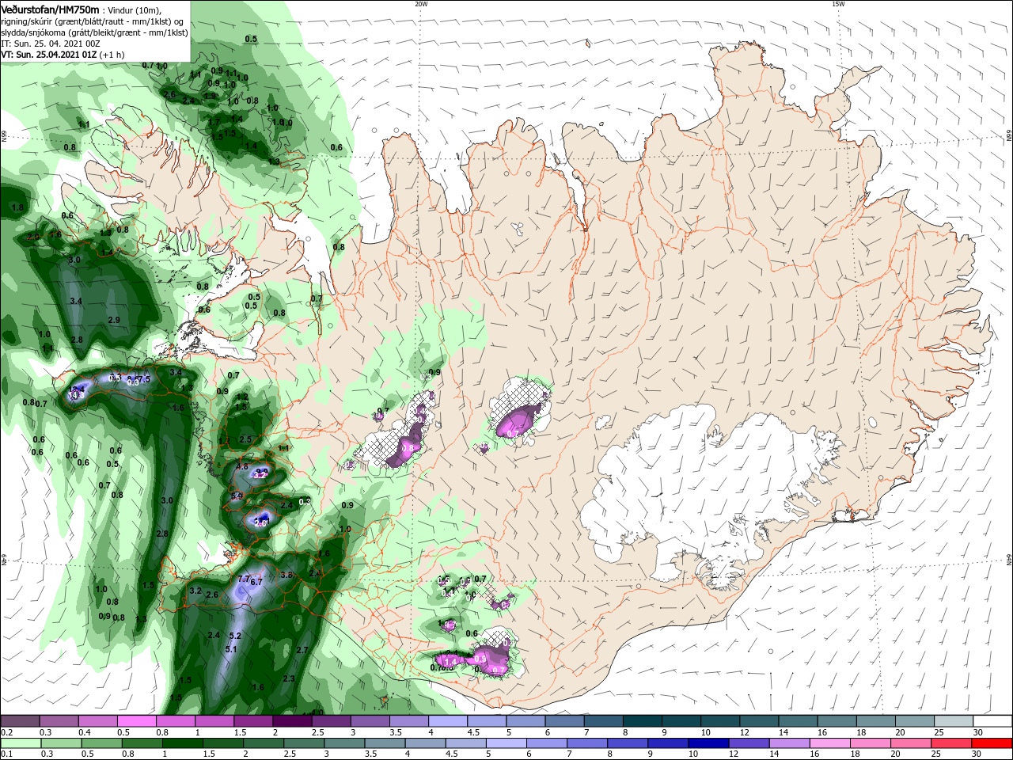
Task: Click the "Veðurstofan/HM750m" title text
Action: tap(50, 9)
